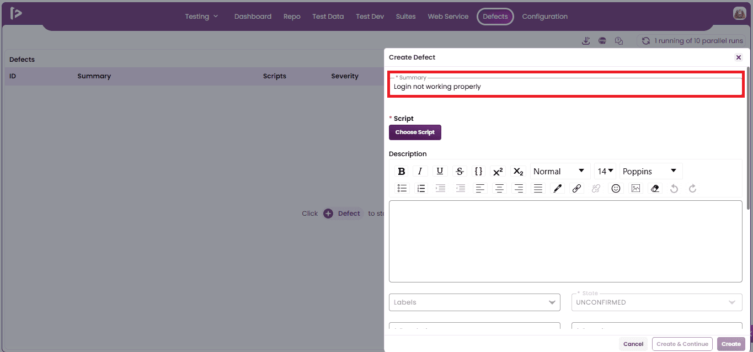This screenshot has width=753, height=352.
Task: Click the plus Defect button
Action: pyautogui.click(x=343, y=214)
